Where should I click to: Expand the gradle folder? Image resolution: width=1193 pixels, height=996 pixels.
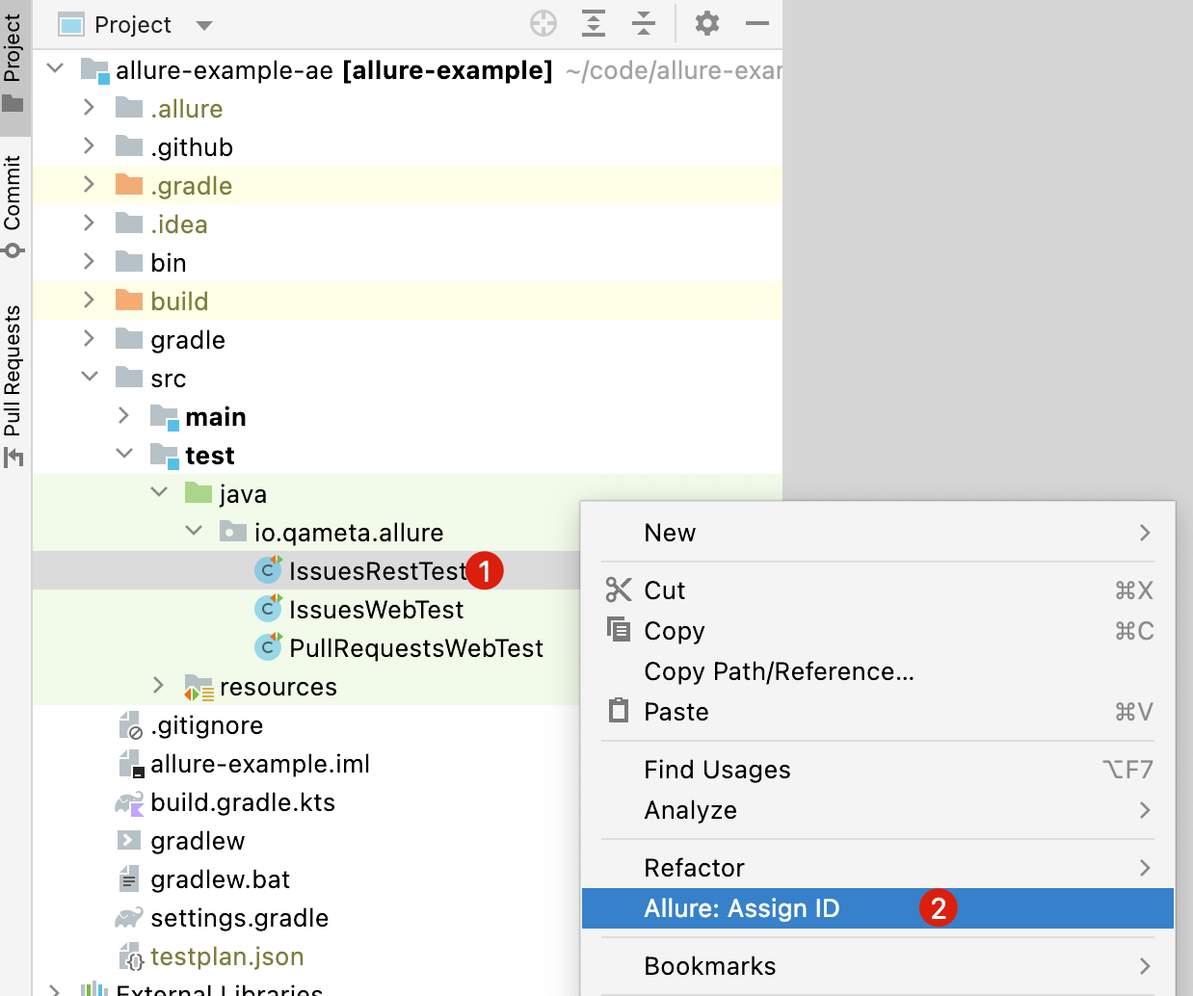pyautogui.click(x=90, y=339)
